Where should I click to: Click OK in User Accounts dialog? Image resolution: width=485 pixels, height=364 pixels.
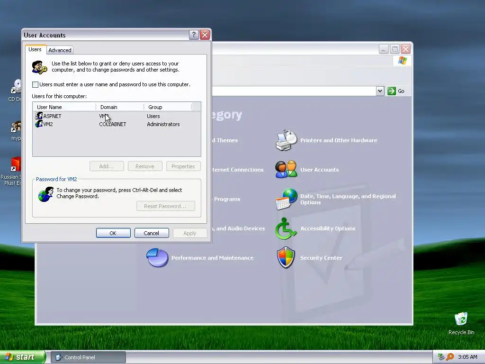click(113, 233)
